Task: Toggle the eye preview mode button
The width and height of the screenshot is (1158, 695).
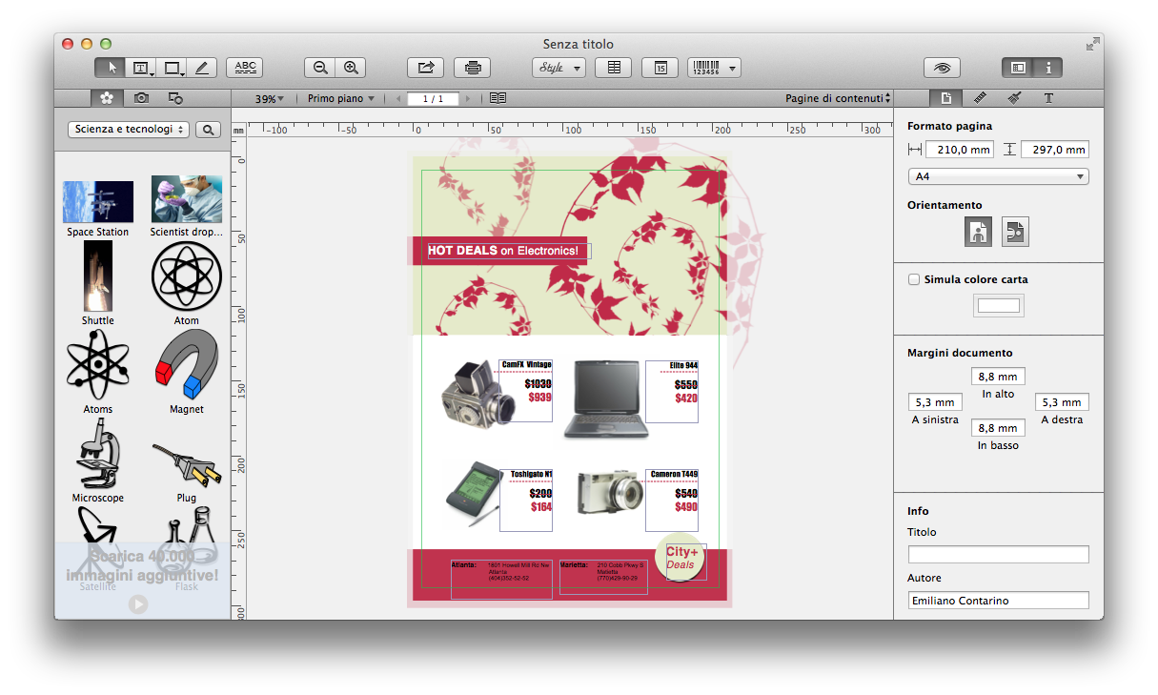Action: 942,68
